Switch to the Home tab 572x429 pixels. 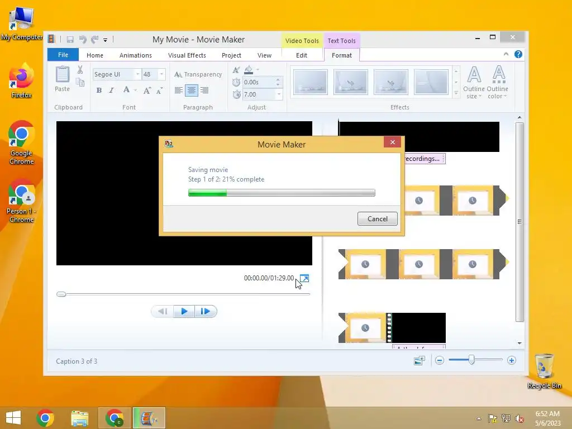tap(95, 55)
